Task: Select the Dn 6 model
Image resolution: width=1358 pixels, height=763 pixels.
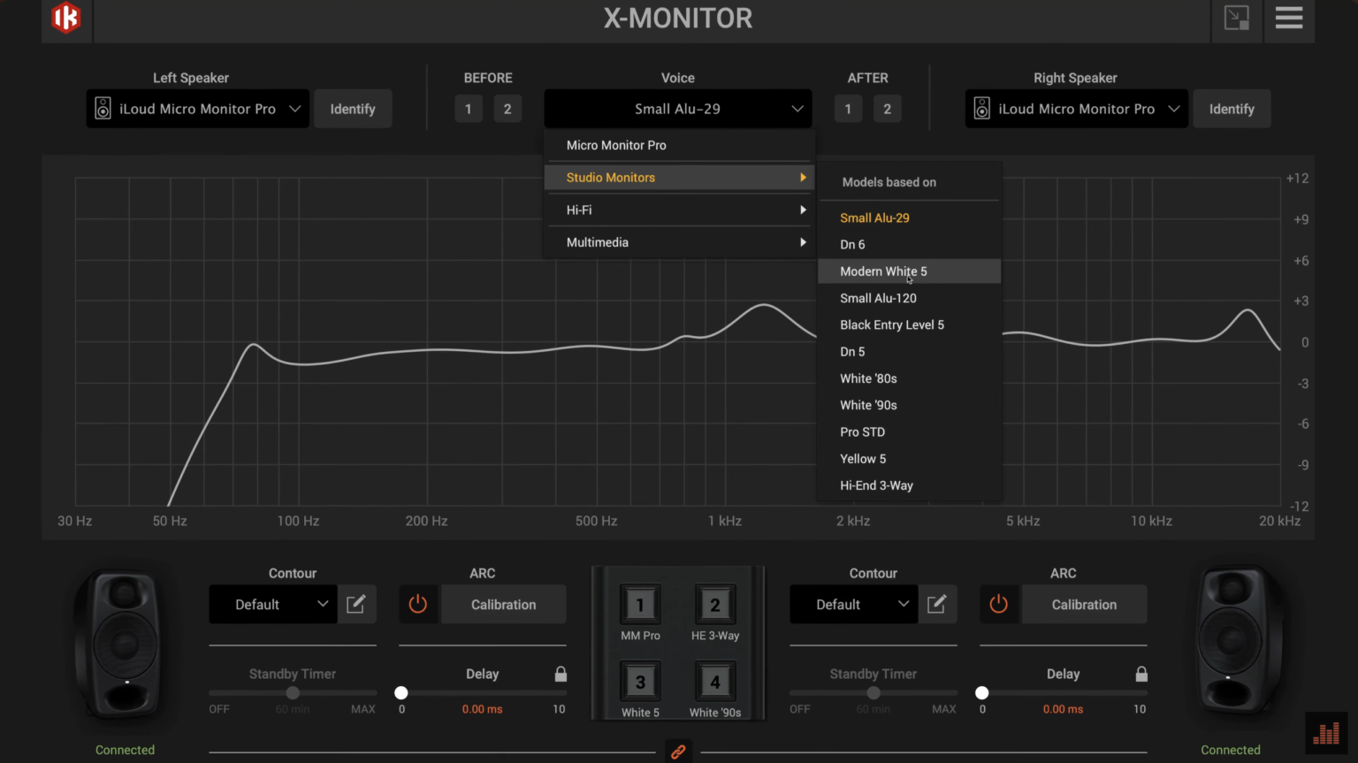Action: [910, 244]
